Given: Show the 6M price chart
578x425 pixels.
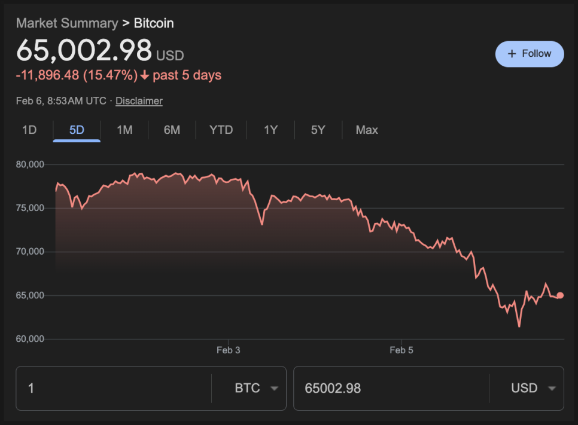Looking at the screenshot, I should pos(172,130).
